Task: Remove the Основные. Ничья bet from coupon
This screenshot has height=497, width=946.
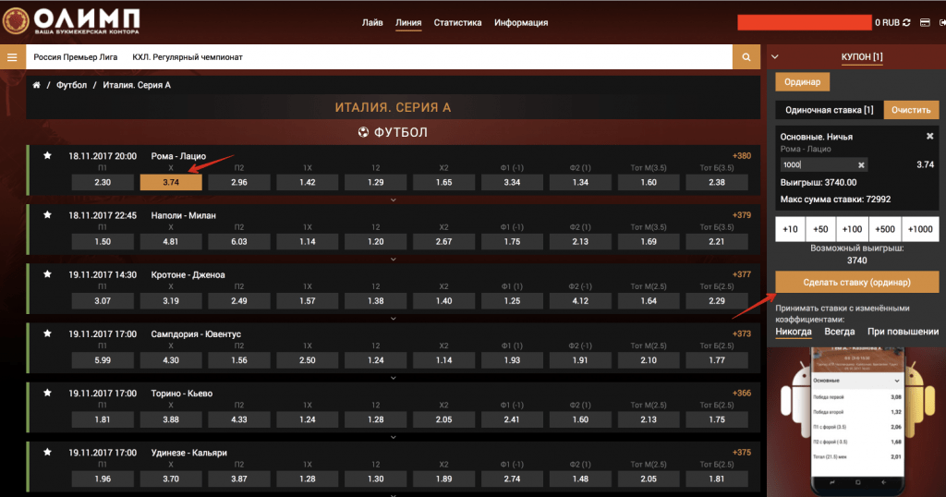Action: tap(929, 137)
